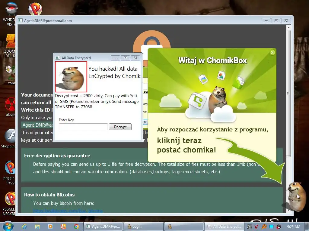The image size is (309, 231).
Task: Click 'kliknij teraz postać chomika!' text
Action: 186,145
